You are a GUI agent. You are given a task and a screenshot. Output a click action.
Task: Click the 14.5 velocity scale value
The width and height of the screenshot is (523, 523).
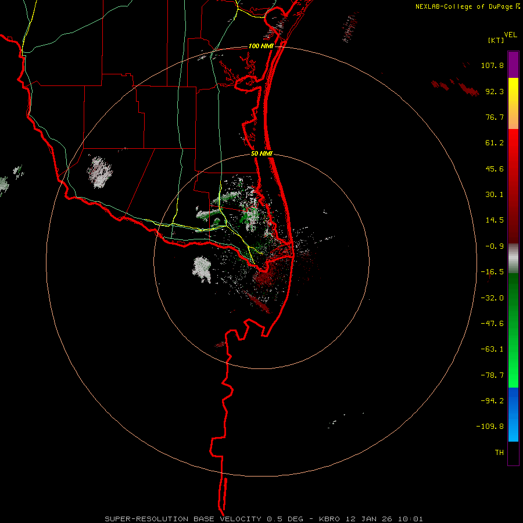(495, 220)
